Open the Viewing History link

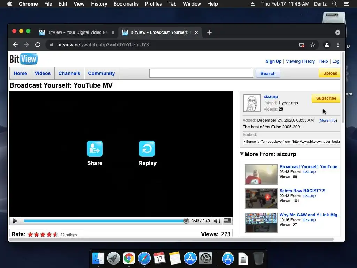(300, 61)
